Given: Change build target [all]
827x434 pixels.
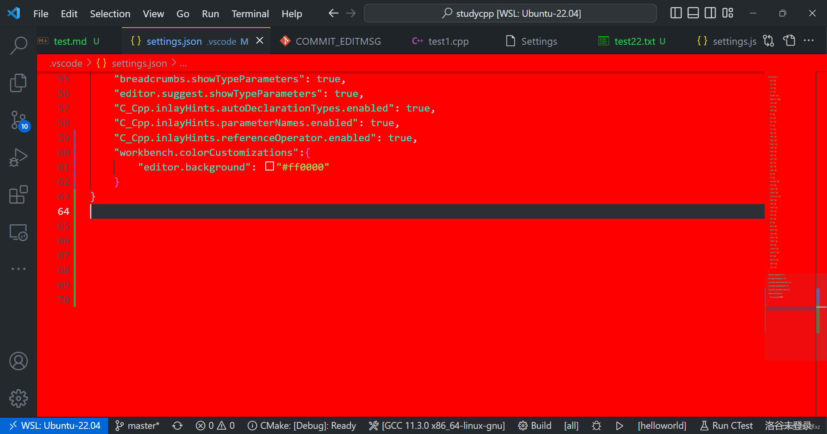Looking at the screenshot, I should tap(571, 425).
